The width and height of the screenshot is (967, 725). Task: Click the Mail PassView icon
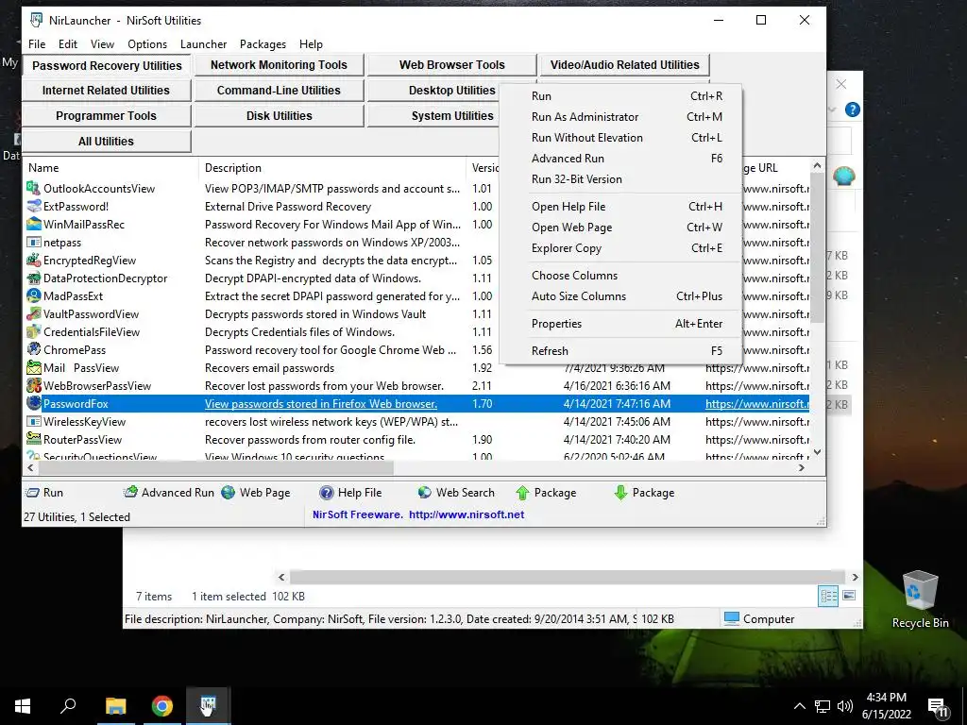pos(33,367)
